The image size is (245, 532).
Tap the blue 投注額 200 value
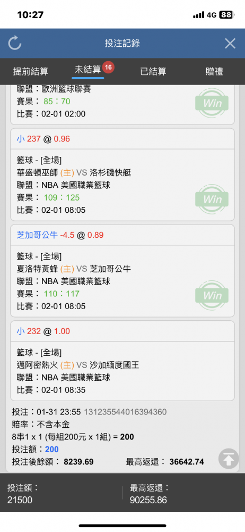(x=52, y=450)
